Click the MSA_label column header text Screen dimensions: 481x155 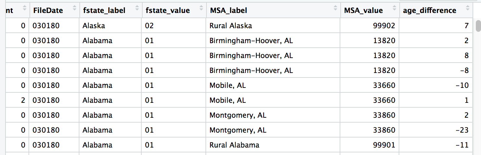click(x=228, y=10)
